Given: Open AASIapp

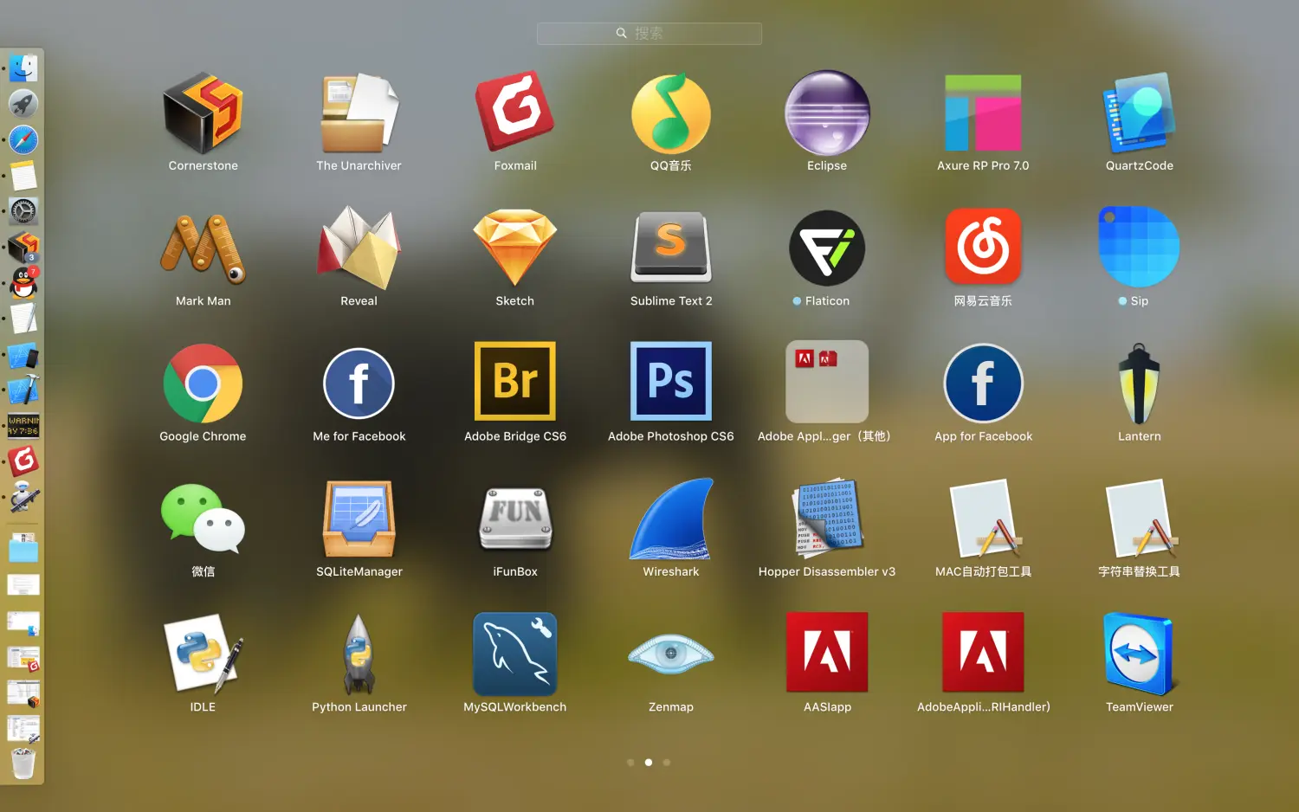Looking at the screenshot, I should [x=827, y=652].
